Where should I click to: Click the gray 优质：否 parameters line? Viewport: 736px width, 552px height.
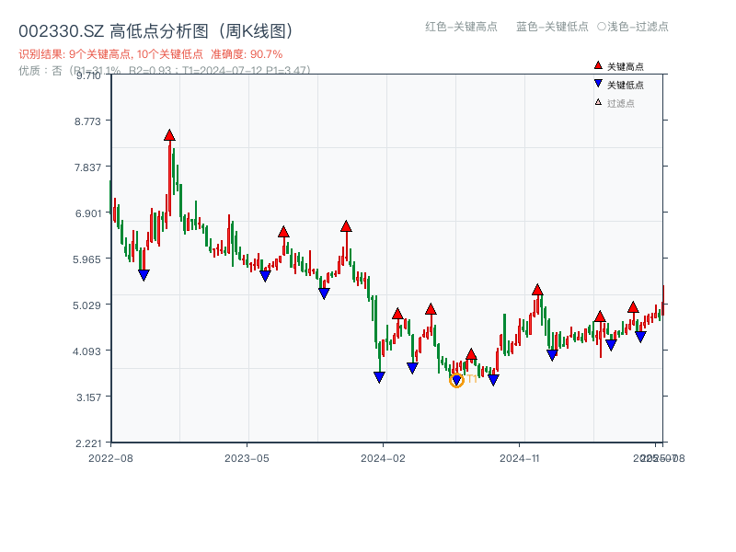[x=165, y=71]
